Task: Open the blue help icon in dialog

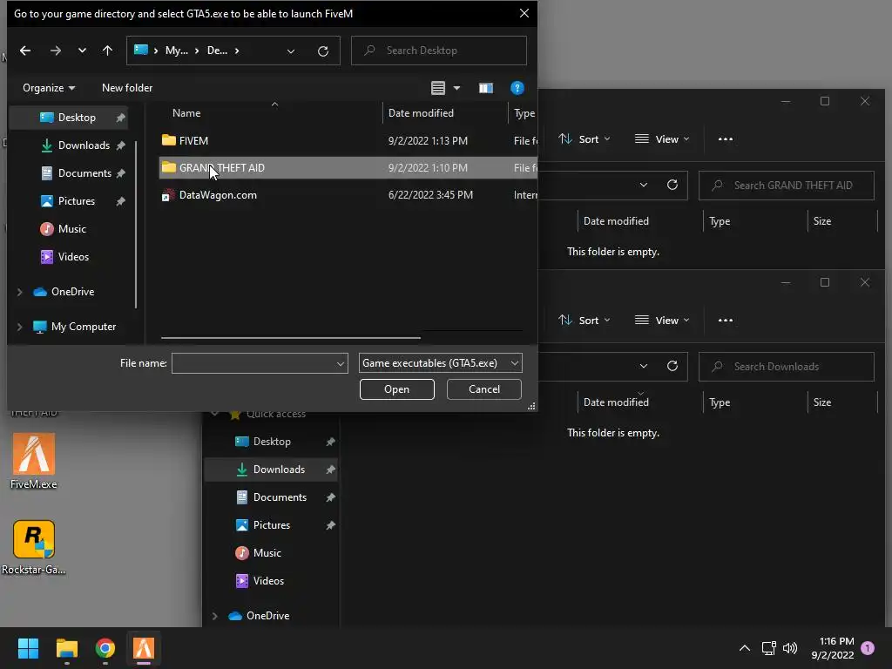Action: click(517, 88)
